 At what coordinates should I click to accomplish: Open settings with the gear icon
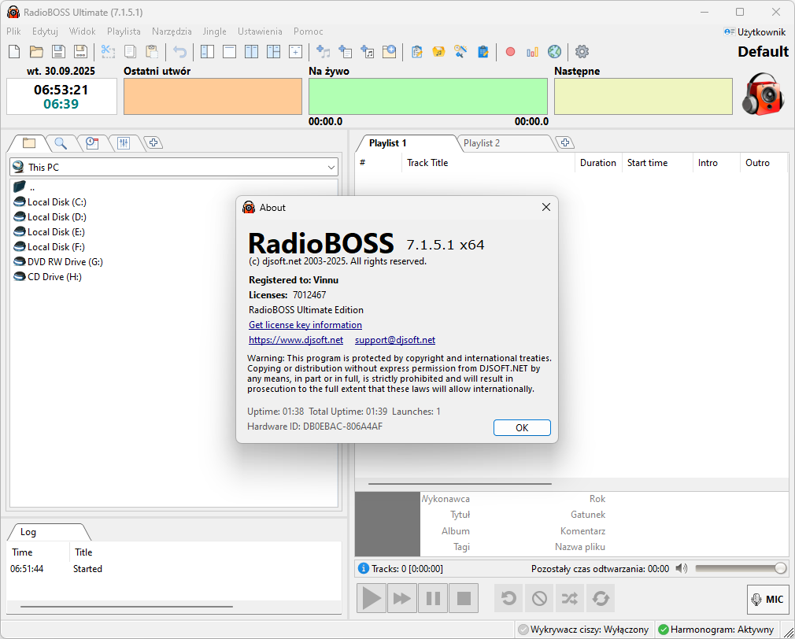click(x=582, y=52)
